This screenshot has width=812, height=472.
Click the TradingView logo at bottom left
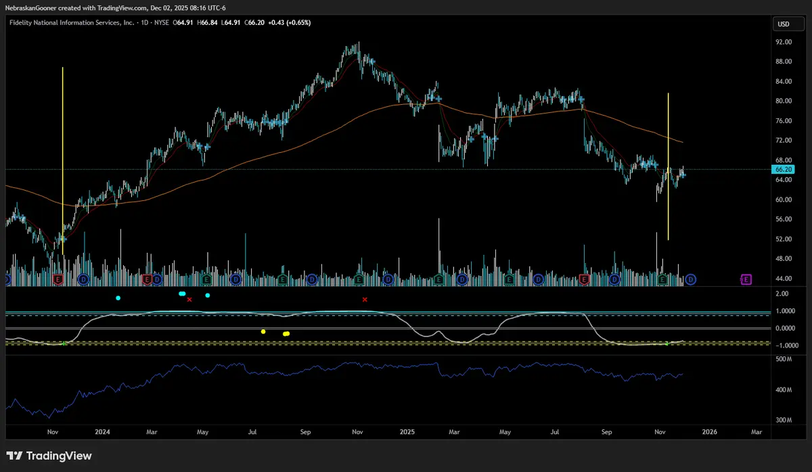coord(49,456)
